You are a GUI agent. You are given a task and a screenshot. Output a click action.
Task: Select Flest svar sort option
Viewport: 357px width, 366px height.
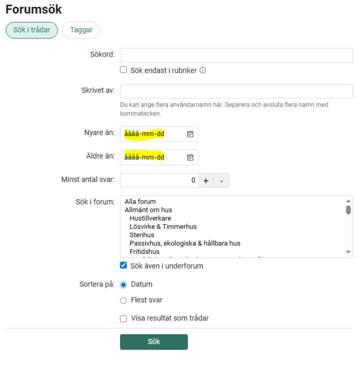[x=124, y=301]
